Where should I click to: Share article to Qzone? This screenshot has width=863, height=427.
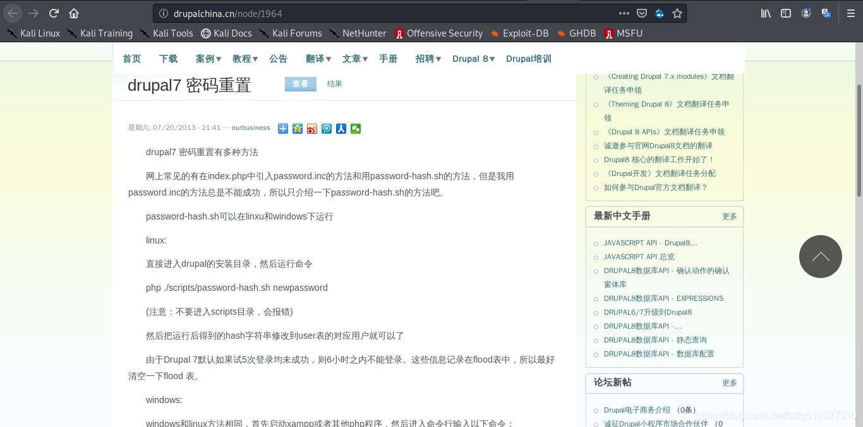tap(298, 129)
